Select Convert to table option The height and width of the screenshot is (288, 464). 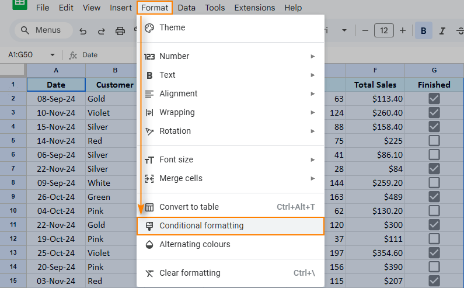pyautogui.click(x=231, y=207)
